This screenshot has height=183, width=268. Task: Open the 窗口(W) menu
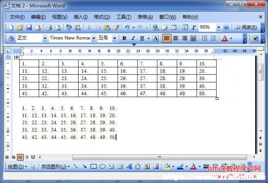pos(167,17)
